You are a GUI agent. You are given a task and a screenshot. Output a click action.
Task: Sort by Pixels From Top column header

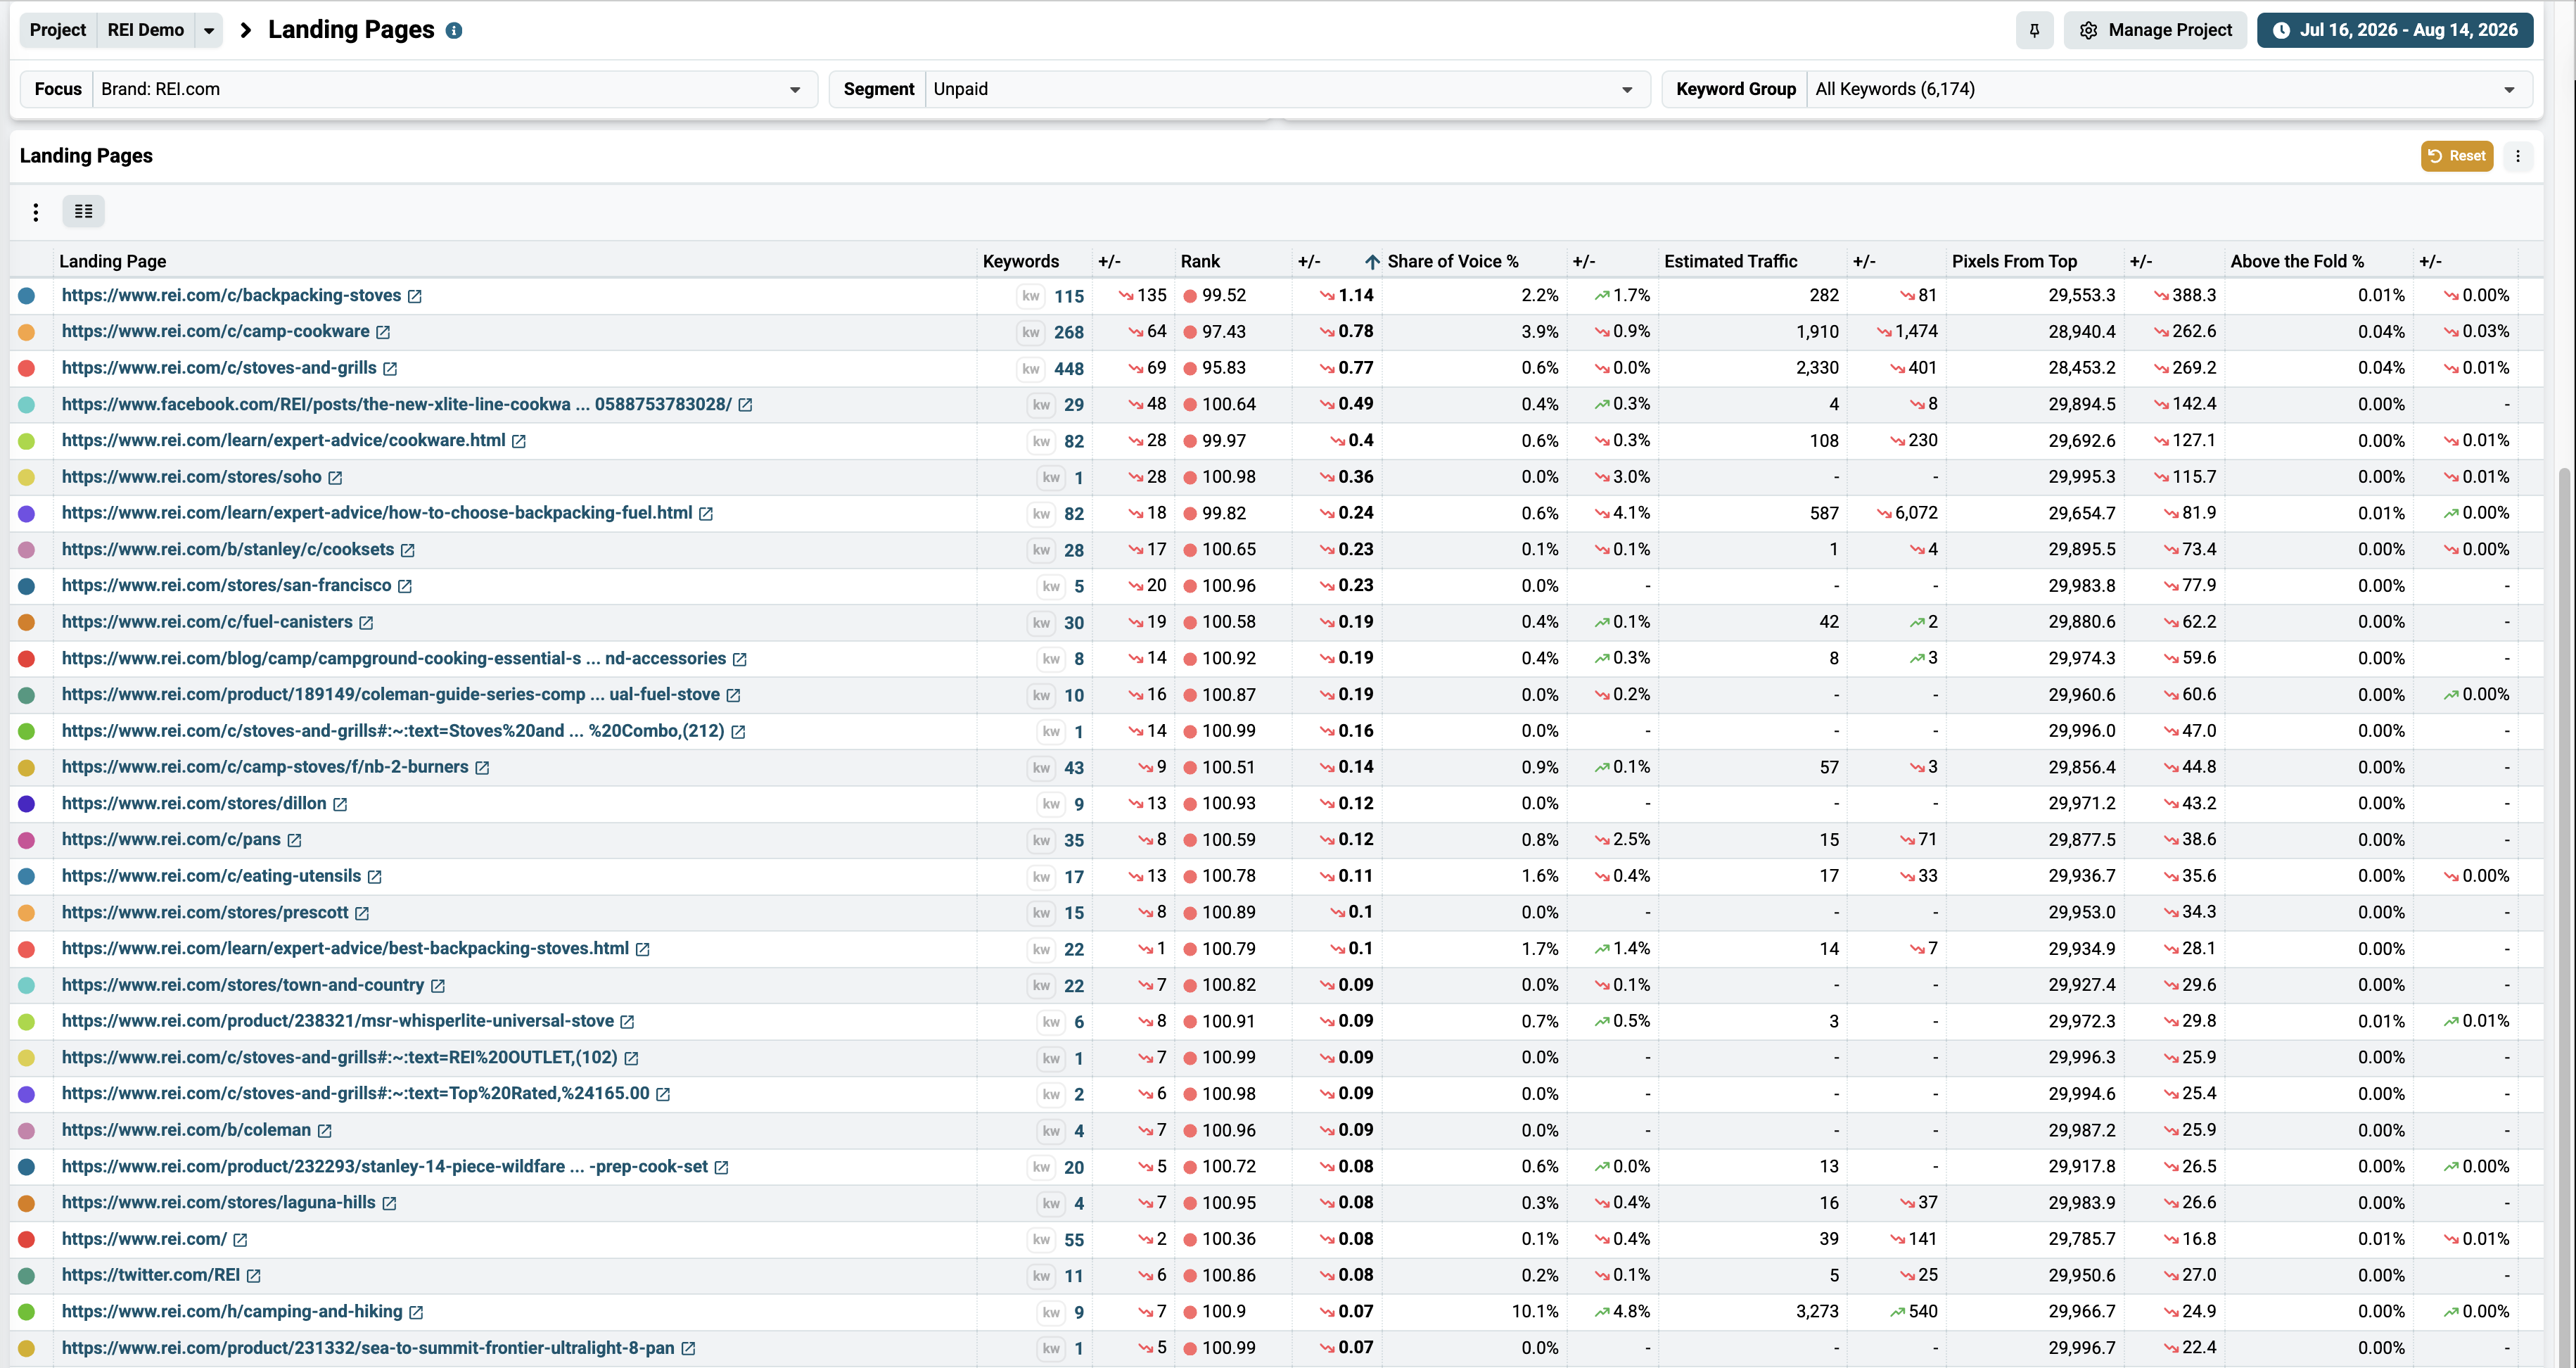point(2014,261)
